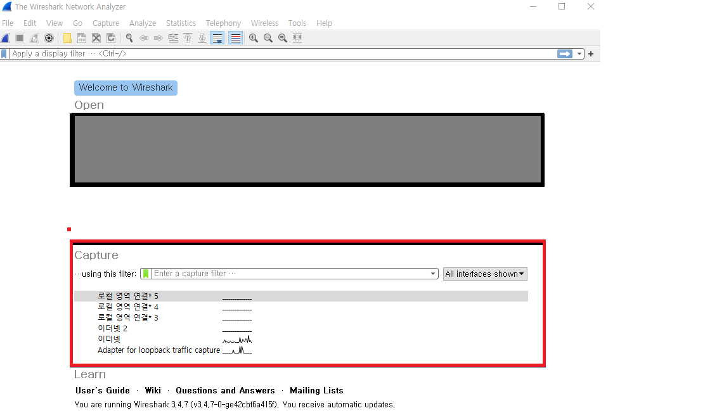
Task: Apply the display filter arrow button
Action: 565,54
